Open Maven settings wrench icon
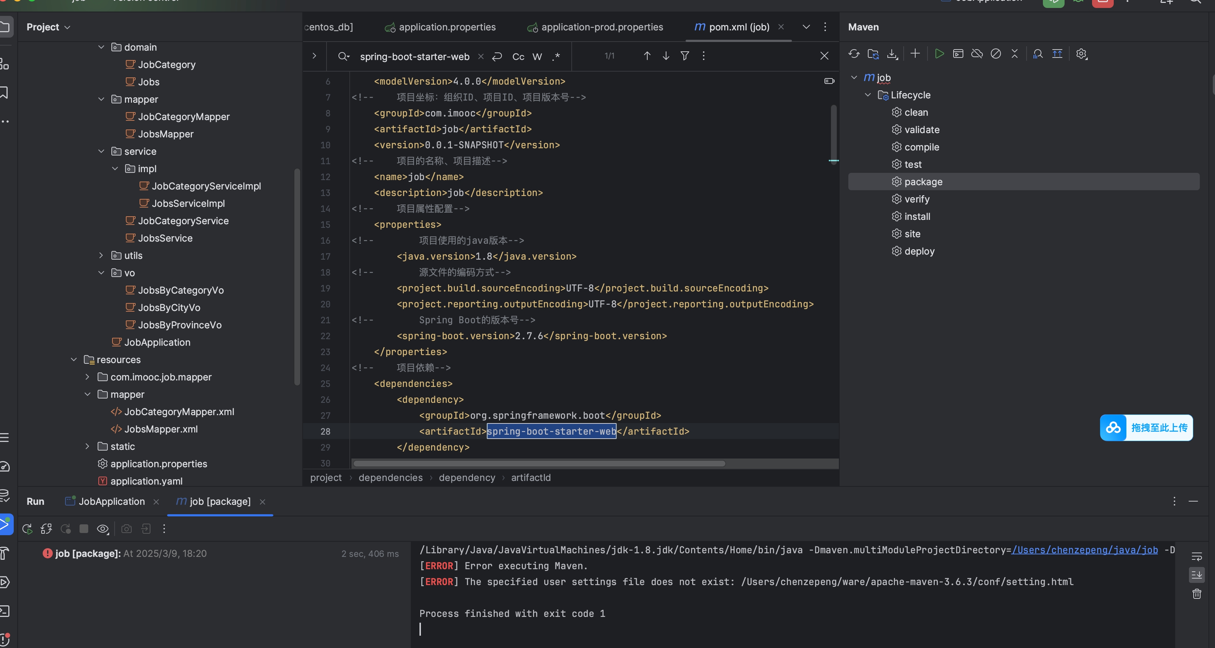The image size is (1215, 648). coord(1082,54)
